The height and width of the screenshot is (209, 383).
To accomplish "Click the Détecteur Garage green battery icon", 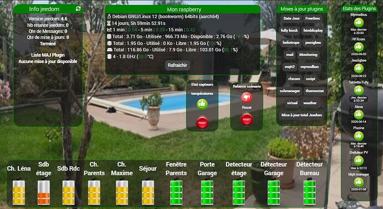I will tap(274, 192).
